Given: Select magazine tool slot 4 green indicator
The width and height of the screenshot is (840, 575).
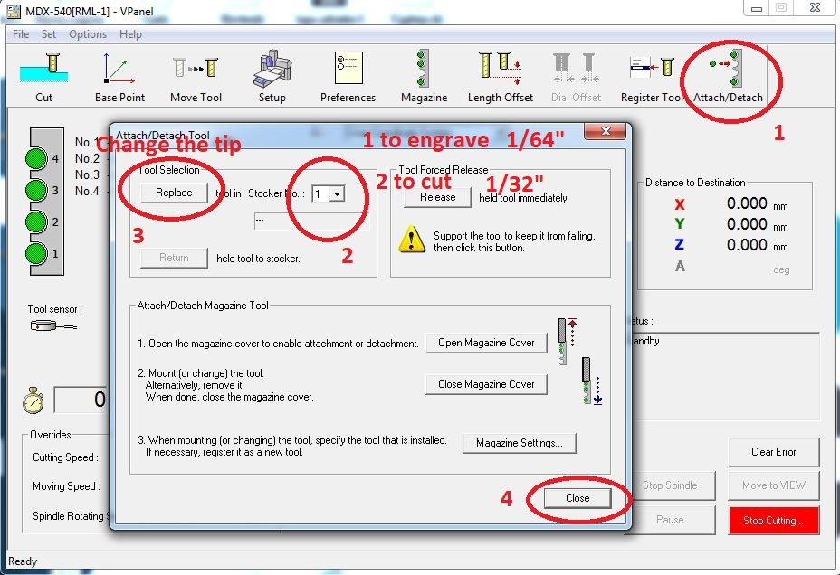Looking at the screenshot, I should (x=36, y=158).
